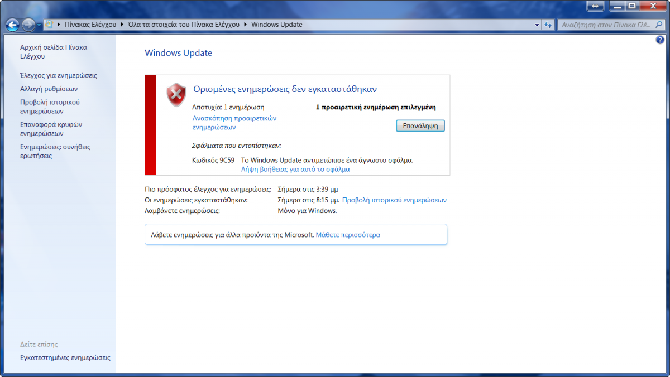Click Ορισμένες ενημερώσεις δεν εγκαταστάθηκαν heading

pos(285,89)
